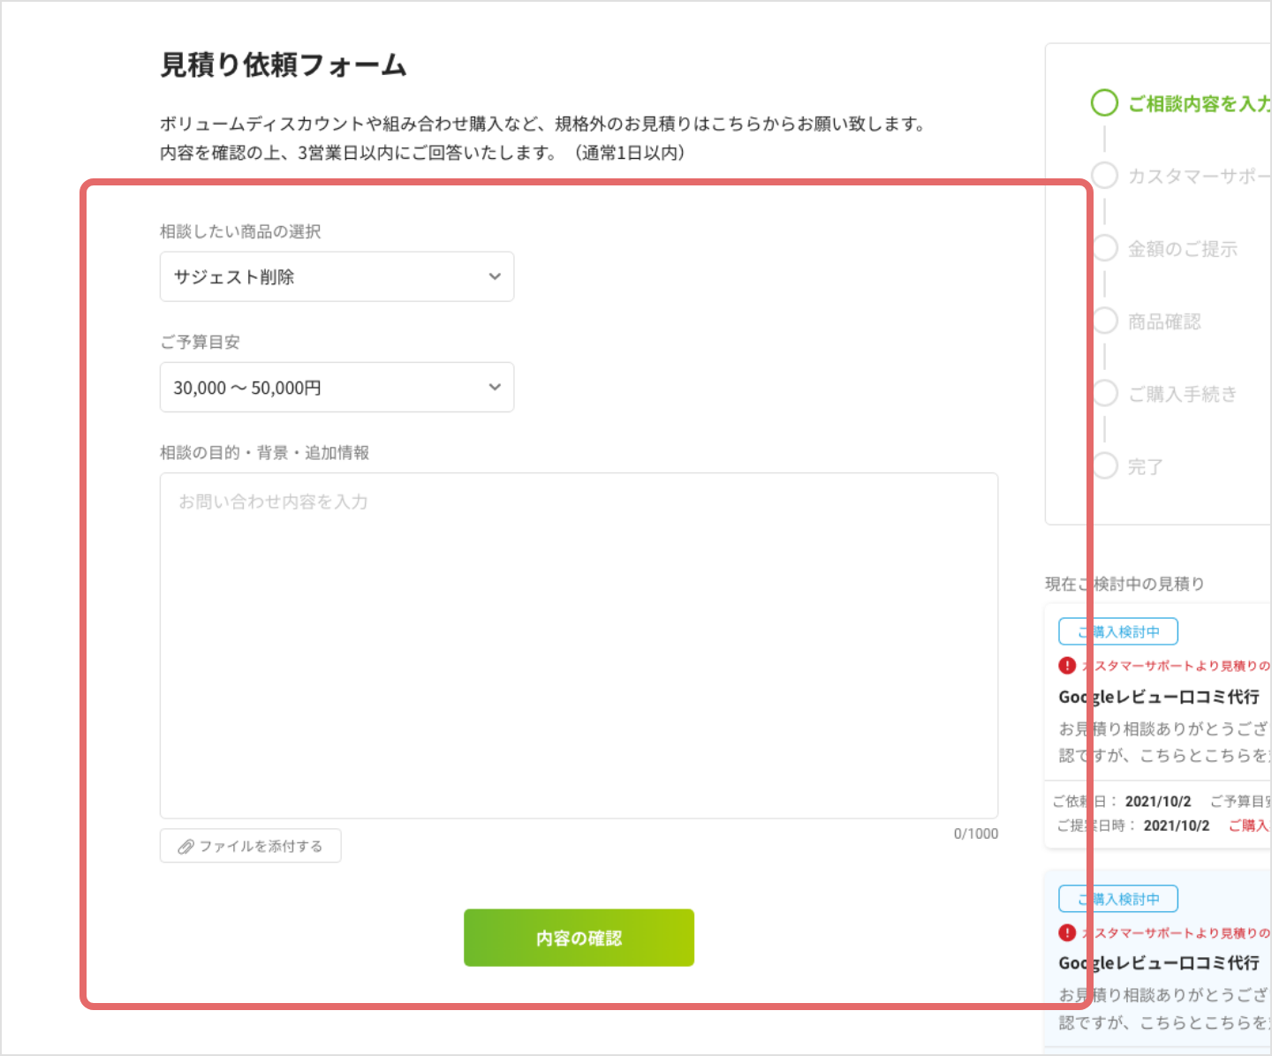The width and height of the screenshot is (1272, 1056).
Task: Click the chevron on the product selection dropdown
Action: 495,276
